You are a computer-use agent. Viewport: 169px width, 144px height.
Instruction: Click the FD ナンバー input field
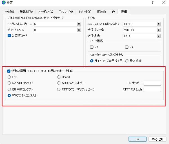152,83
